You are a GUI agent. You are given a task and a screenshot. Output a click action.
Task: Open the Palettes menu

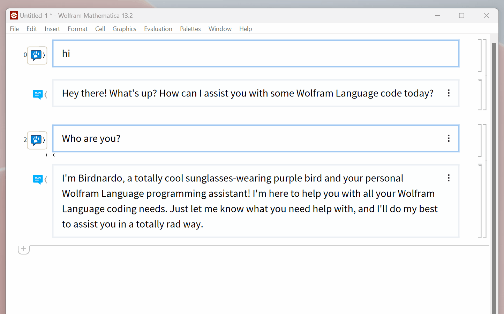click(x=190, y=29)
